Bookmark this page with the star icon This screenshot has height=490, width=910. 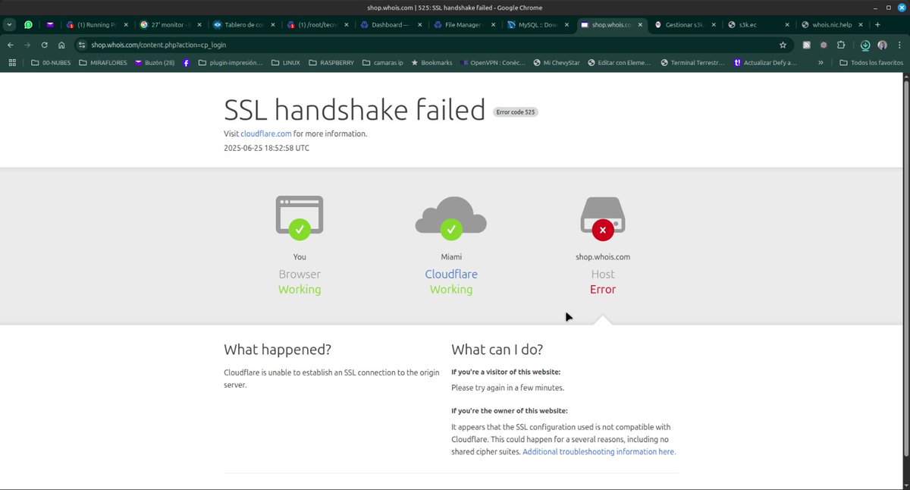click(x=783, y=45)
